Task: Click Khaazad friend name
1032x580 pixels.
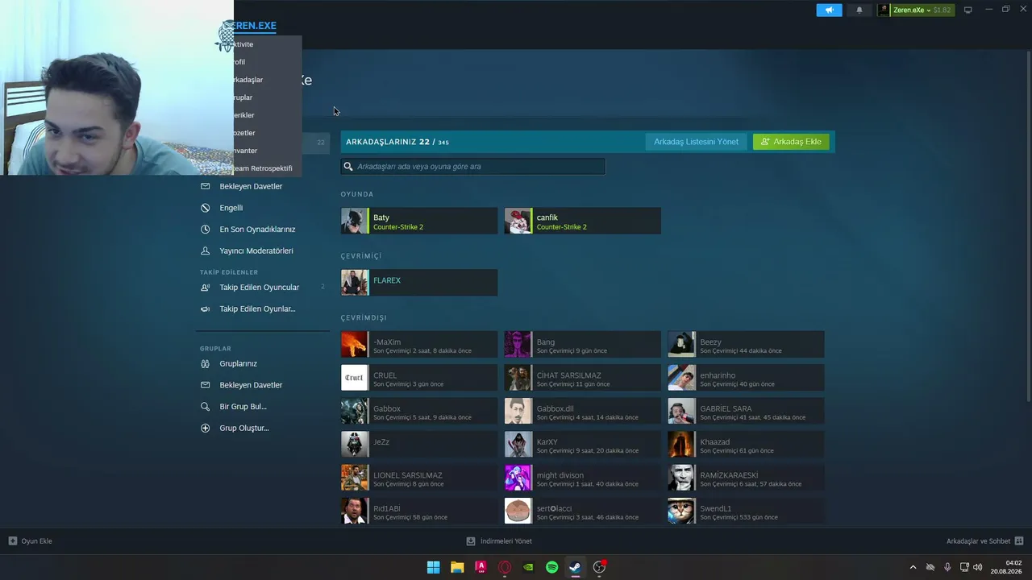Action: click(714, 442)
